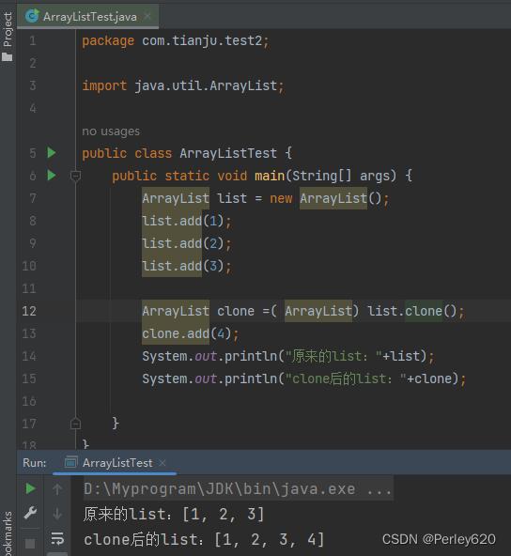Click the 'no usages' hint

coord(111,131)
